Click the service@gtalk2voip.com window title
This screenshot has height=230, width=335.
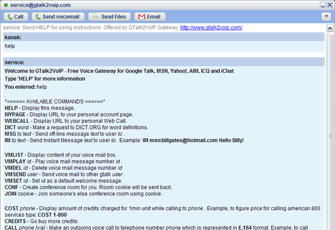pyautogui.click(x=41, y=5)
